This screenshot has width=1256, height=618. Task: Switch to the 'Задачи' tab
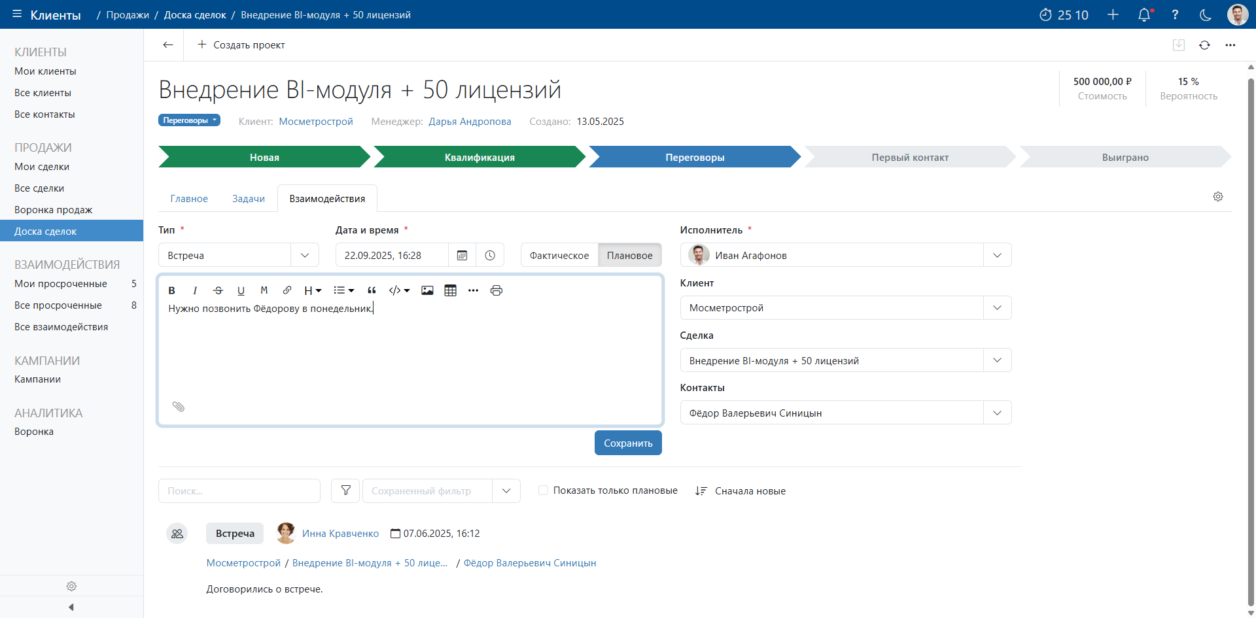(x=249, y=199)
